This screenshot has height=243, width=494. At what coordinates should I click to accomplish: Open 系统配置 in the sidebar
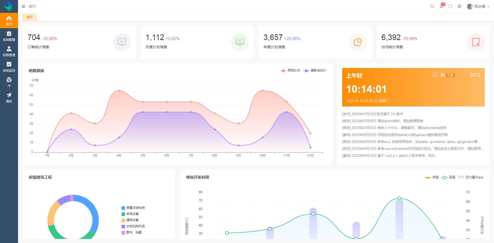pos(9,36)
